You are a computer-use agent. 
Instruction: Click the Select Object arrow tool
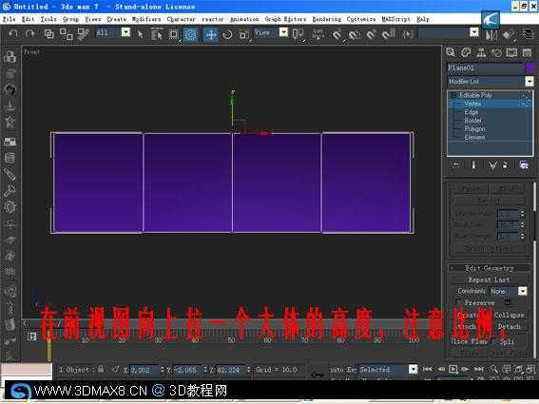coord(140,34)
